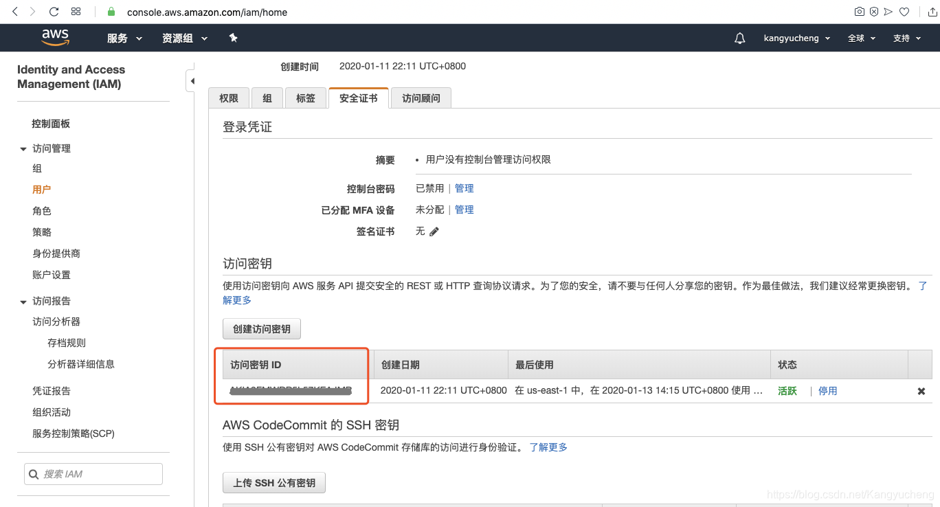Viewport: 940px width, 507px height.
Task: Click the 创建访问密钥 button
Action: click(x=261, y=328)
